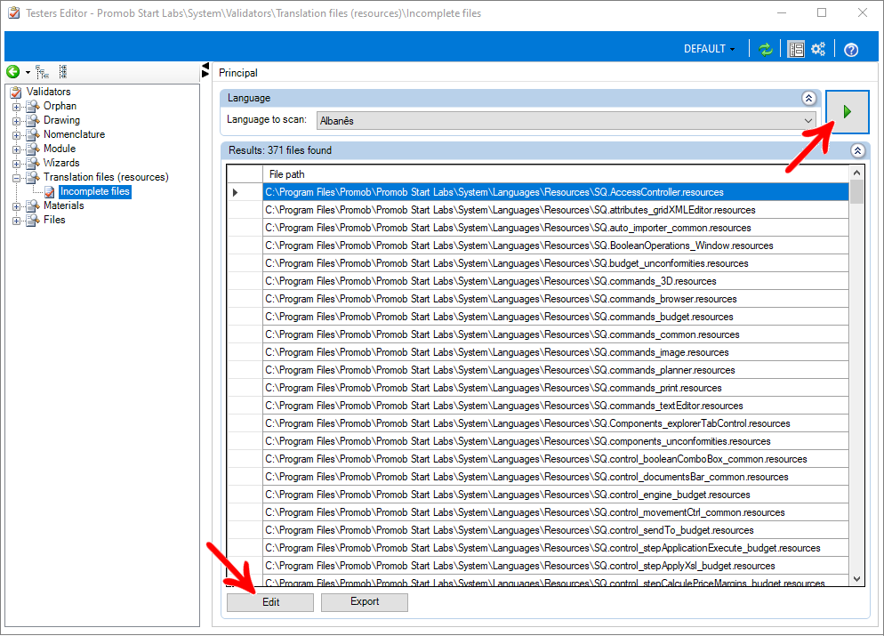Screen dimensions: 884x636
Task: Select Module in the validators tree
Action: (x=60, y=149)
